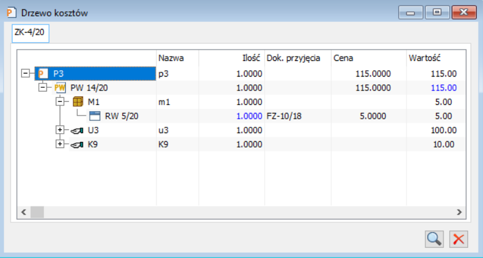The height and width of the screenshot is (258, 483).
Task: Maximize the Drzewo kosztów window
Action: [x=437, y=13]
